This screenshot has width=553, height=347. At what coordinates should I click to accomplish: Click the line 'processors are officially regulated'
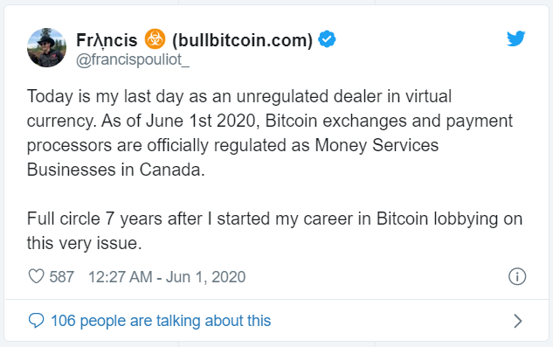pos(232,145)
